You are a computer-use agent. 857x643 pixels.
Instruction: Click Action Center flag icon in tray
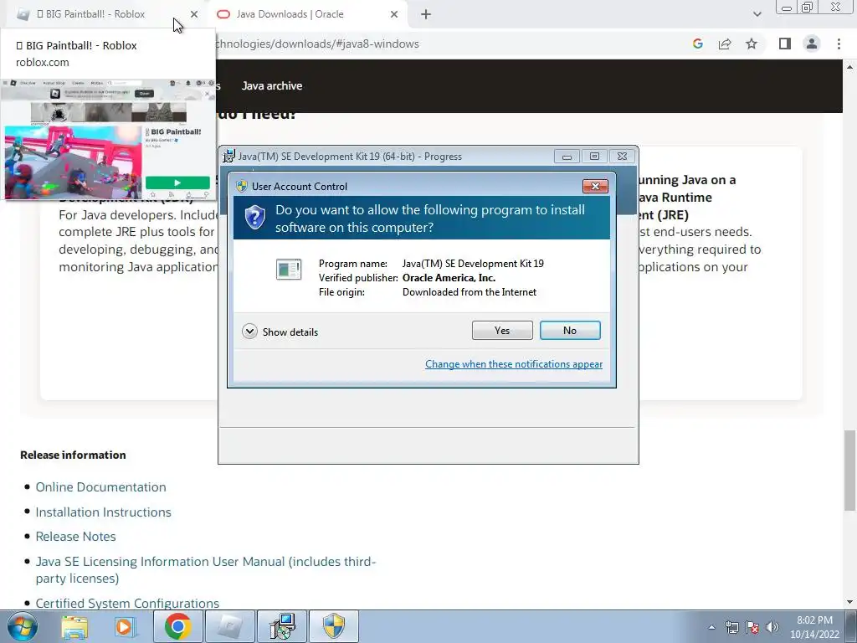pos(752,628)
